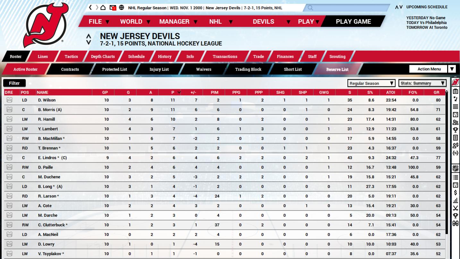This screenshot has height=259, width=460.
Task: Open the Action Menu dropdown
Action: (x=432, y=69)
